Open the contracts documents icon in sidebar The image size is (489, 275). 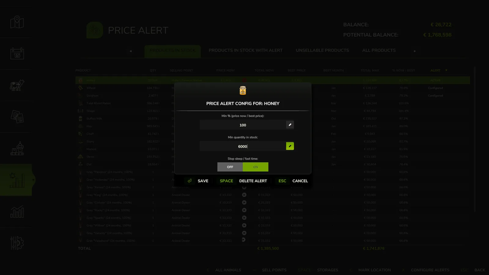pos(17,117)
